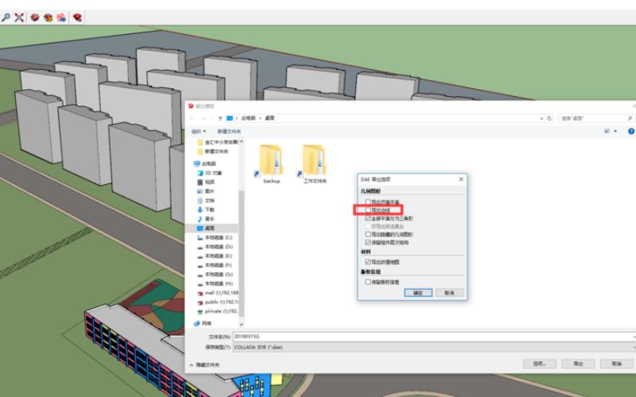The height and width of the screenshot is (397, 636).
Task: Select 桌面 in the navigation tree
Action: [x=209, y=228]
